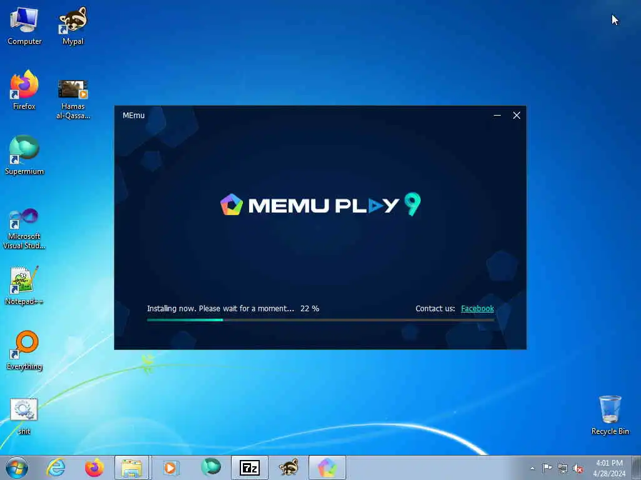Open Windows Explorer from taskbar
Image resolution: width=641 pixels, height=480 pixels.
pos(131,467)
